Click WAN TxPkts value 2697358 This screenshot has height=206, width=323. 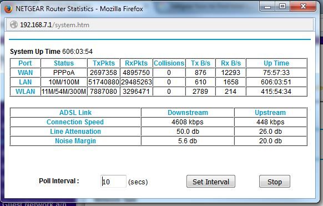tap(103, 73)
